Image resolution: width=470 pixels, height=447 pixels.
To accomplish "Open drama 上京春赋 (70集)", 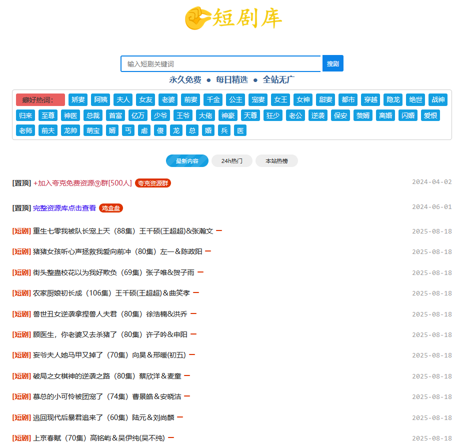I will 98,438.
